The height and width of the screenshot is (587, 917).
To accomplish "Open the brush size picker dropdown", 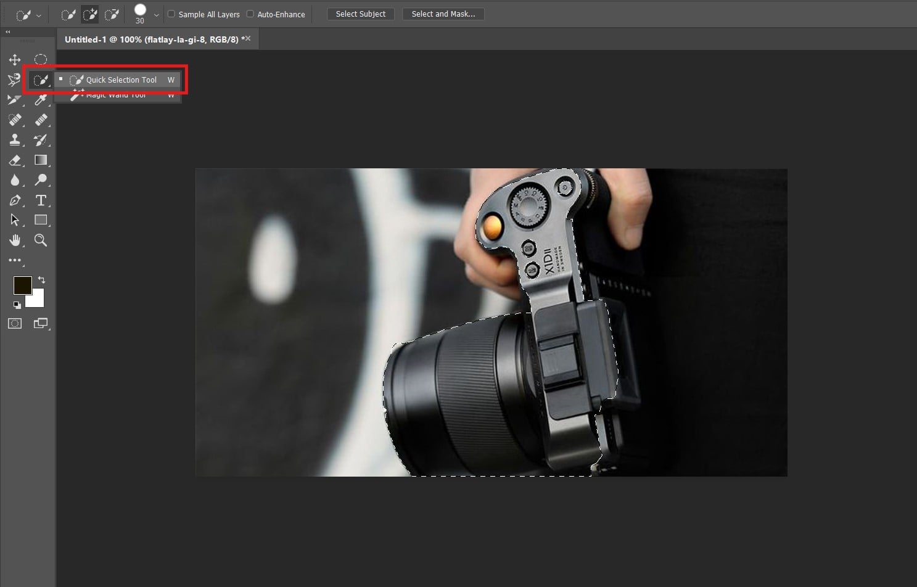I will tap(156, 15).
